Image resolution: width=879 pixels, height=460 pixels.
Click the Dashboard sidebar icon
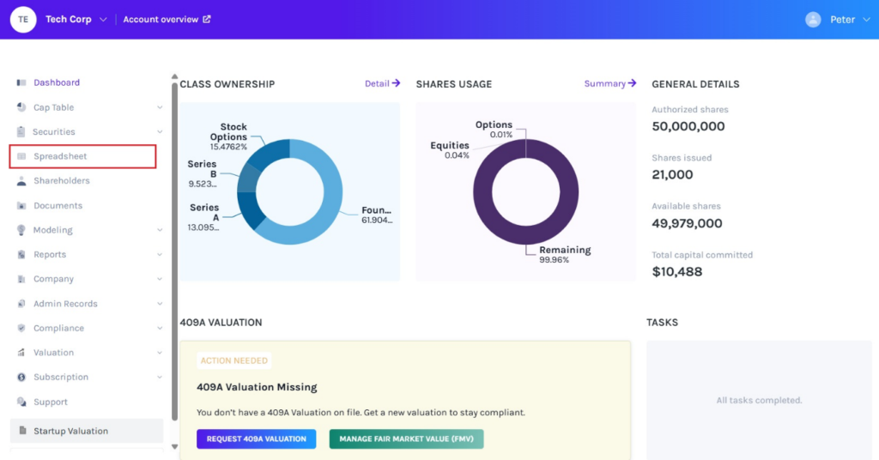pyautogui.click(x=21, y=82)
